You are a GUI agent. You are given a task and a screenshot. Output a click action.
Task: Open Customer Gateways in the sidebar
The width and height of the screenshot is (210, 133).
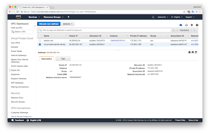click(20, 112)
